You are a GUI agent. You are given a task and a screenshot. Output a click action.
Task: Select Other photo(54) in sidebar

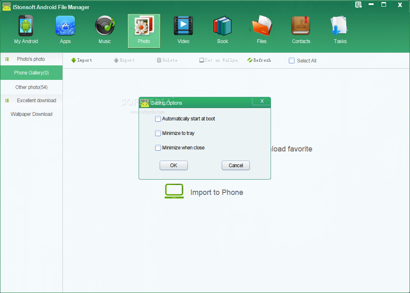click(x=31, y=87)
